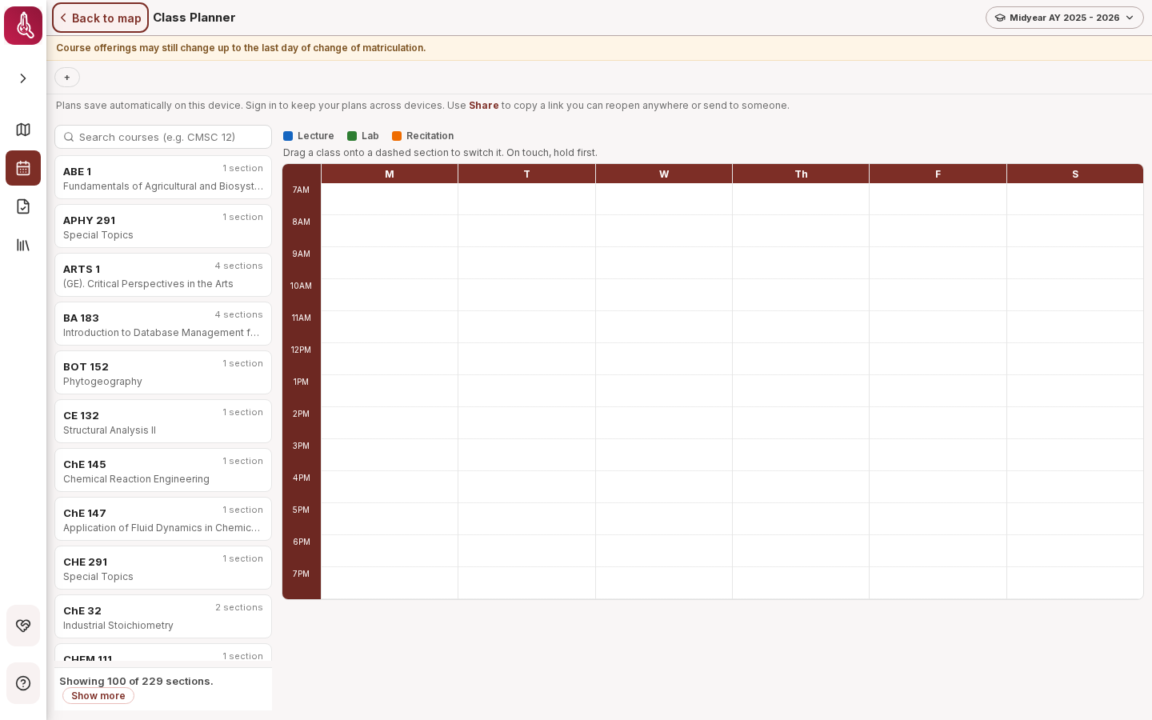Click the 7PM time label
The width and height of the screenshot is (1152, 720).
301,574
